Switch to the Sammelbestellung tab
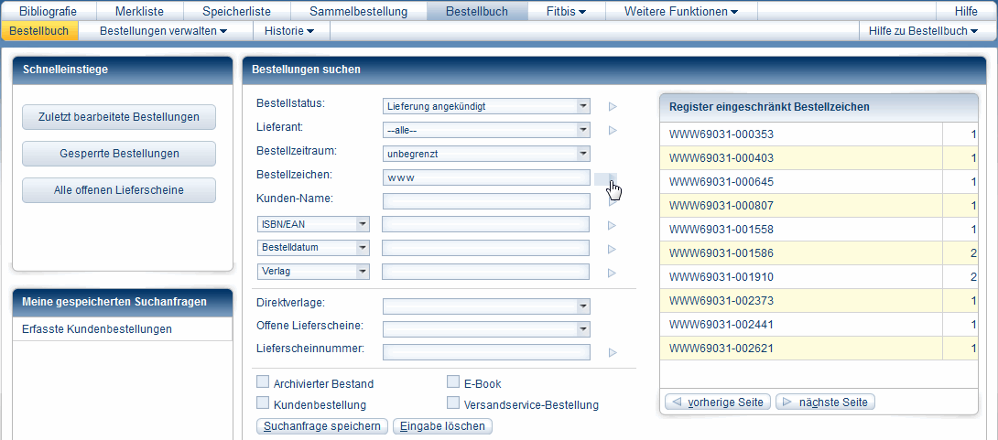This screenshot has width=998, height=440. click(359, 11)
